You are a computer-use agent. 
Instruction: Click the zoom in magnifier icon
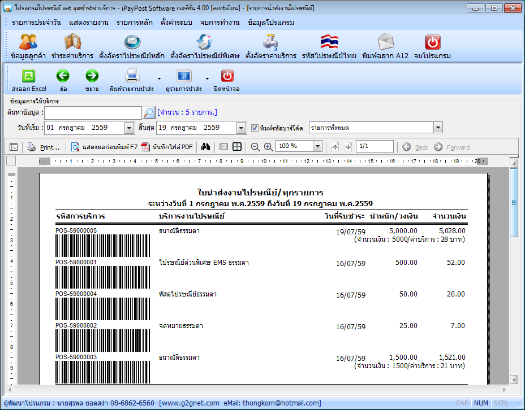pos(268,147)
